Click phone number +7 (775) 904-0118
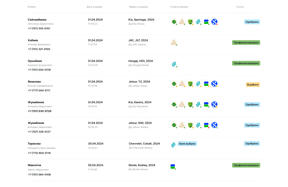Screen dimensions: 288x187 pyautogui.click(x=39, y=153)
